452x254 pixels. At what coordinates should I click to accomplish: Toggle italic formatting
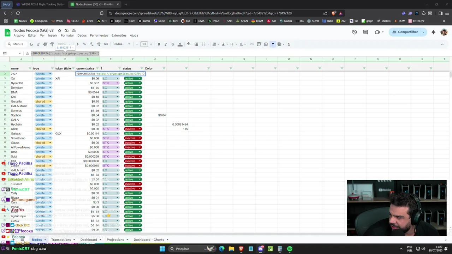coord(166,44)
